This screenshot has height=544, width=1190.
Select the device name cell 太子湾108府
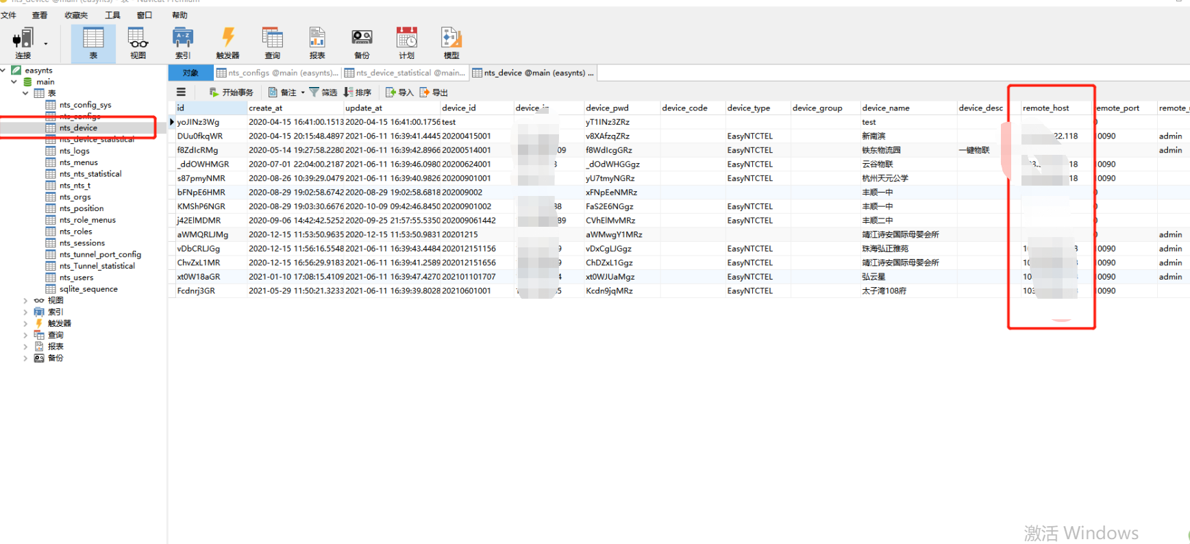908,290
